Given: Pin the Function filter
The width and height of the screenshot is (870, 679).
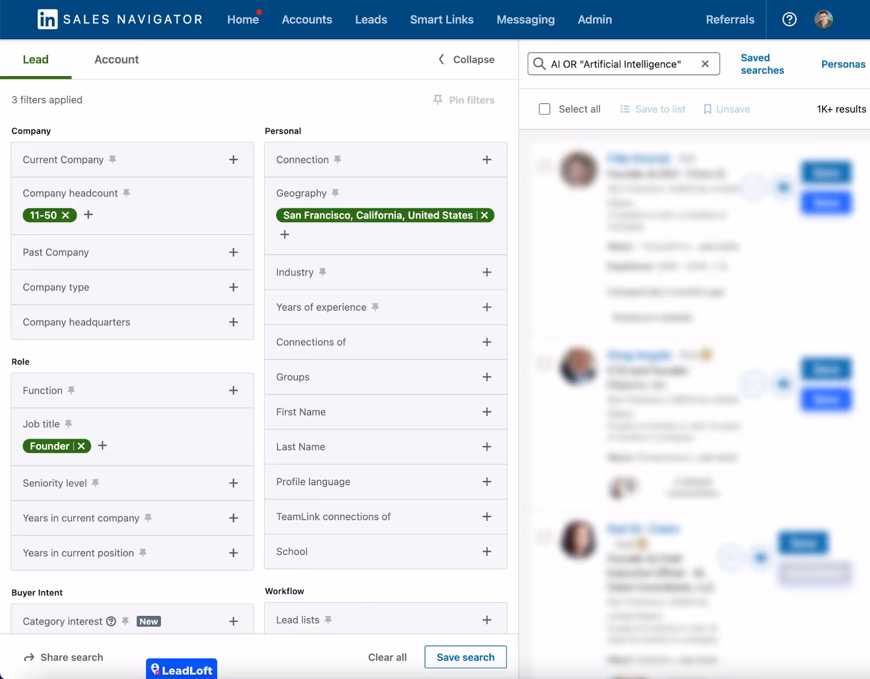Looking at the screenshot, I should (71, 390).
